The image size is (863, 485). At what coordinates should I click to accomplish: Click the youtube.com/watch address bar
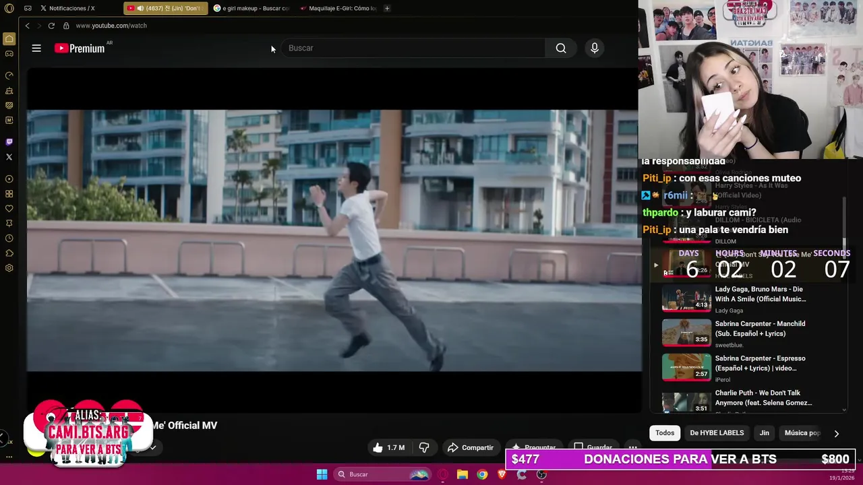coord(111,26)
